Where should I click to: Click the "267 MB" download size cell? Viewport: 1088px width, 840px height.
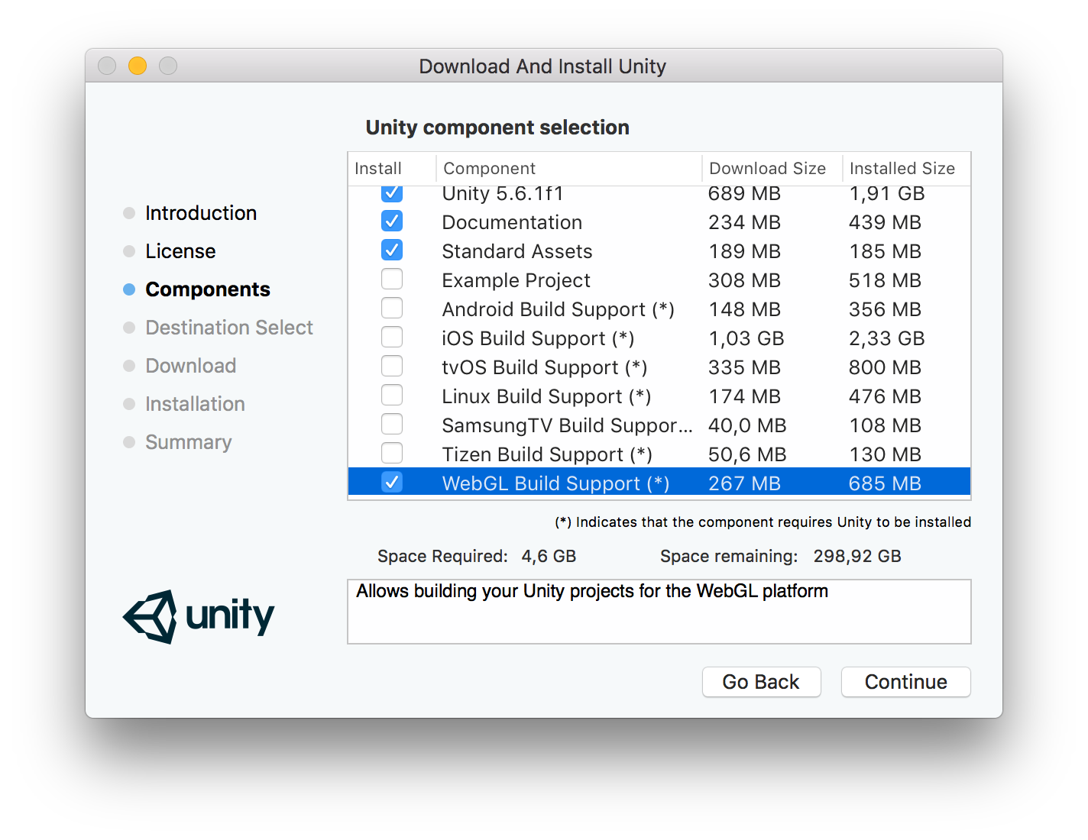(x=744, y=483)
